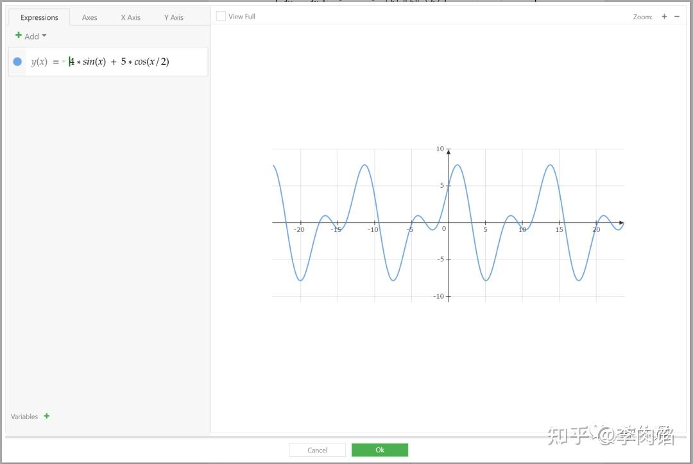Go to the Y Axis tab
The height and width of the screenshot is (464, 693).
click(x=173, y=17)
